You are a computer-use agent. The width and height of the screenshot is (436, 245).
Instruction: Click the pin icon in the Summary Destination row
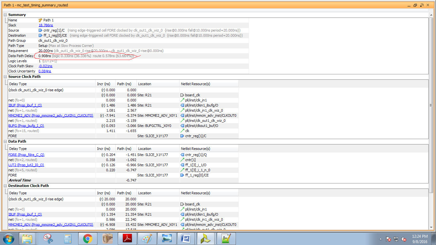point(41,35)
